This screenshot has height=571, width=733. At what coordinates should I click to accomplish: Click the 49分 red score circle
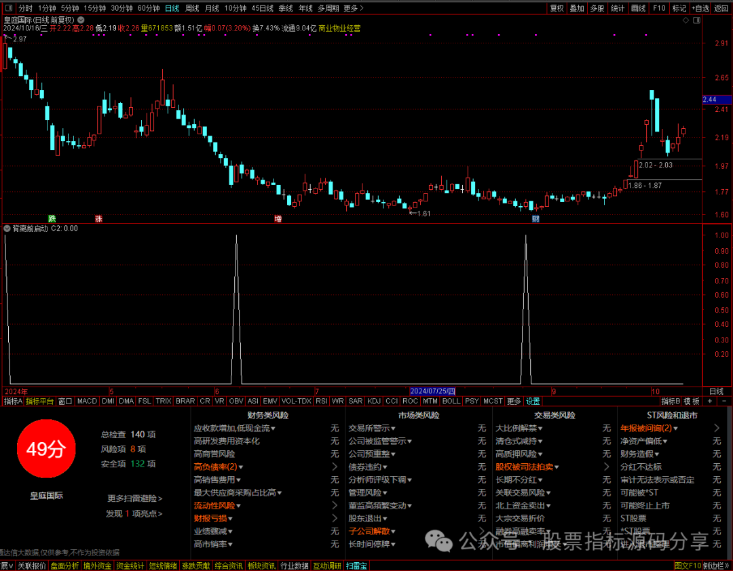[x=46, y=448]
